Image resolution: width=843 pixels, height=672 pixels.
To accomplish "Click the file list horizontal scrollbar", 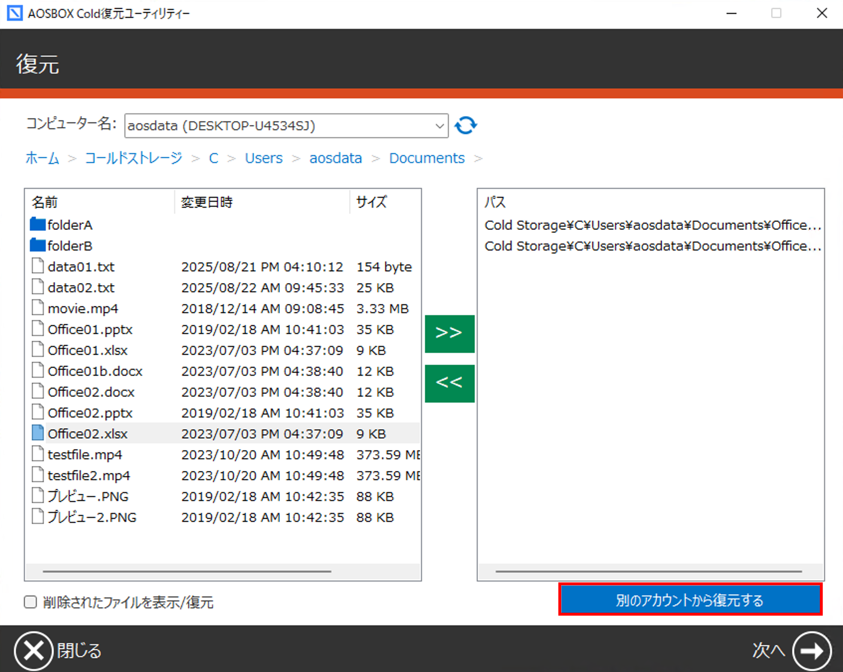I will tap(187, 571).
